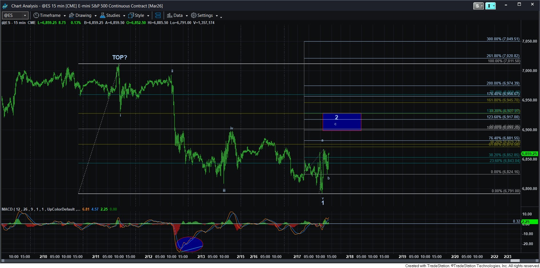Viewport: 540px width, 268px height.
Task: Click the Drawing pencil icon
Action: [x=72, y=15]
